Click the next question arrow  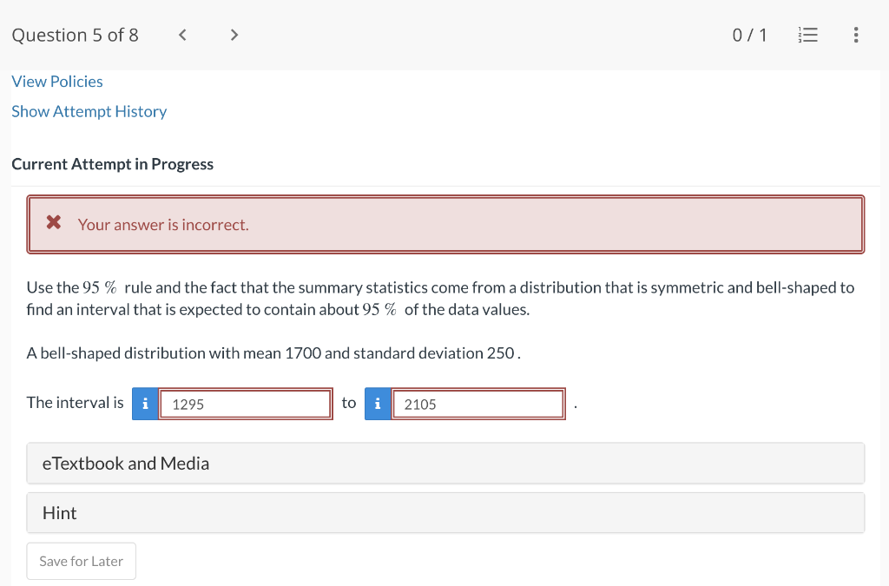coord(233,35)
